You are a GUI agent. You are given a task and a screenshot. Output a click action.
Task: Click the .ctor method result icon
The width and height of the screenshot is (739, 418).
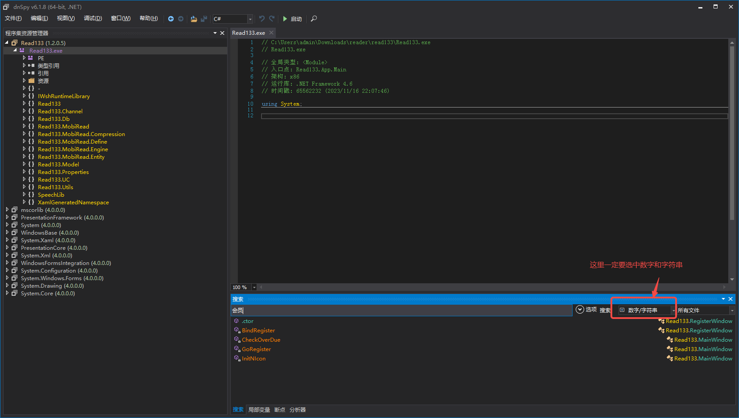(x=237, y=321)
